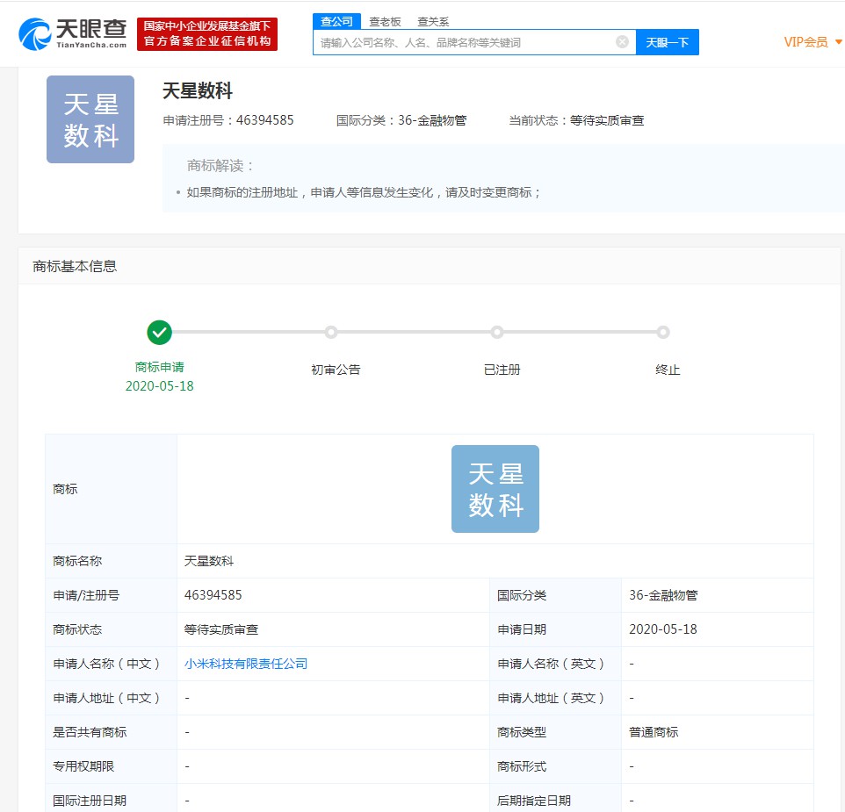The width and height of the screenshot is (845, 812).
Task: Click the green 商标申请 checkmark step
Action: point(160,332)
